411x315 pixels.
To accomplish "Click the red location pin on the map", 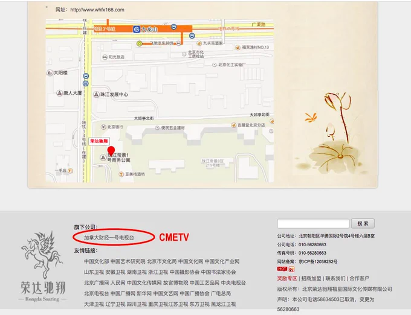I will pyautogui.click(x=111, y=151).
